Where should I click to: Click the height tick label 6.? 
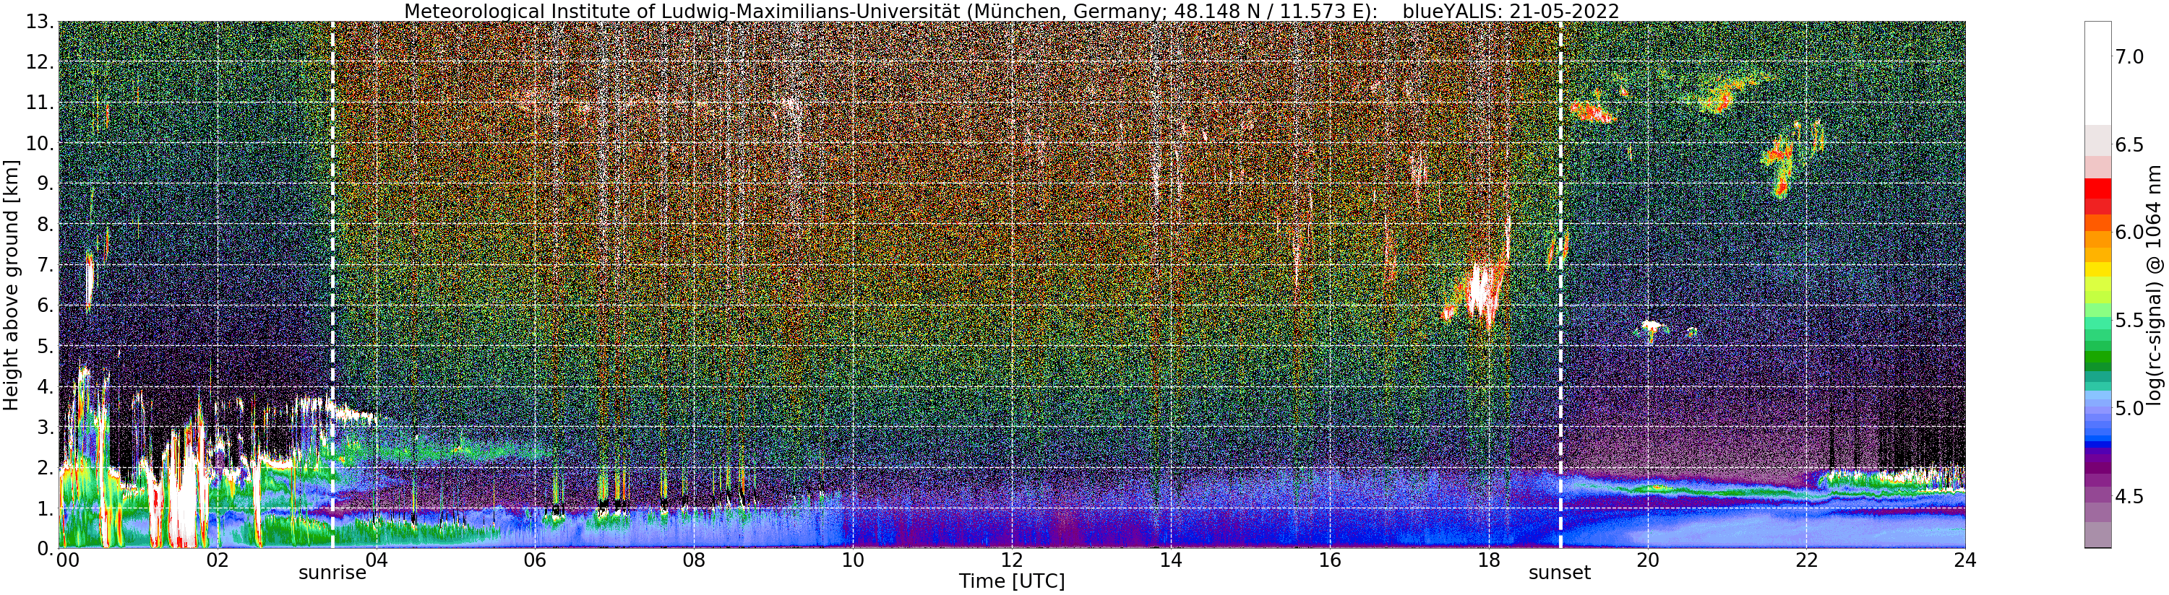coord(44,305)
